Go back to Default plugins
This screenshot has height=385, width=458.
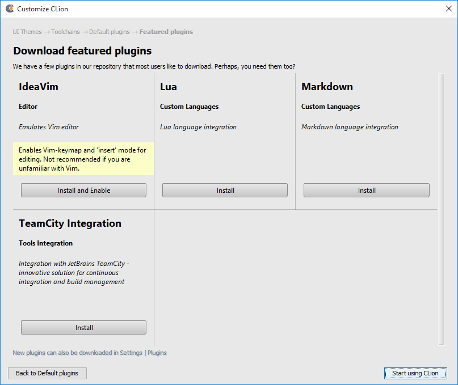(x=47, y=373)
